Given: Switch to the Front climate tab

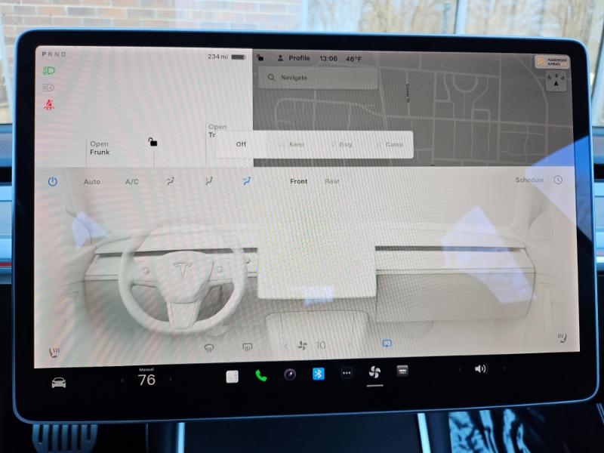Looking at the screenshot, I should coord(299,181).
